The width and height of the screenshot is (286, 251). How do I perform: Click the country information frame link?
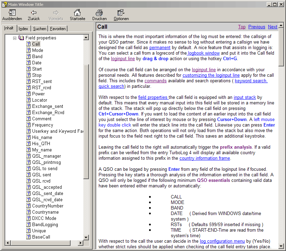click(204, 158)
